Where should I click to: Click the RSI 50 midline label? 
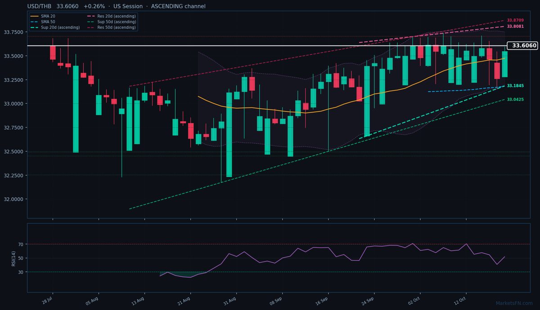21,258
